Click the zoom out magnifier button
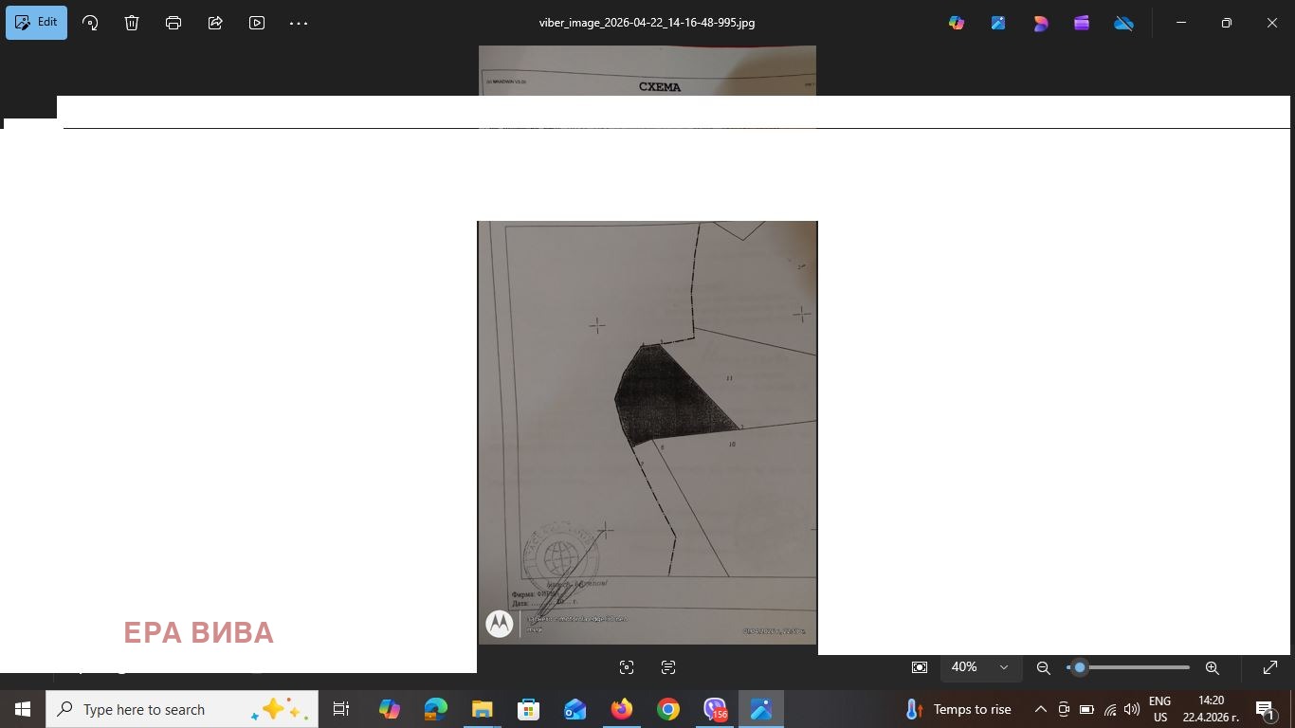The height and width of the screenshot is (728, 1295). (x=1043, y=667)
